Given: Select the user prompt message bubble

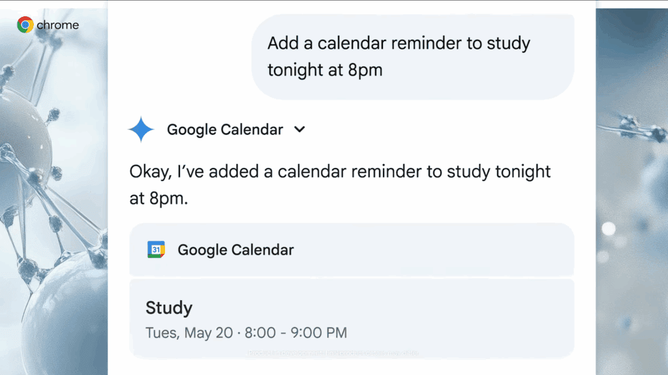Looking at the screenshot, I should [x=412, y=57].
